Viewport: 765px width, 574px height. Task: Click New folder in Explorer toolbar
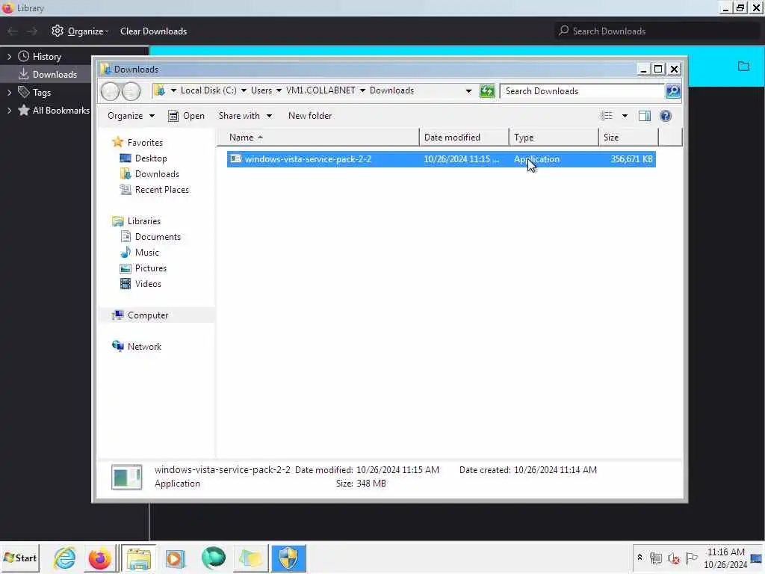310,116
